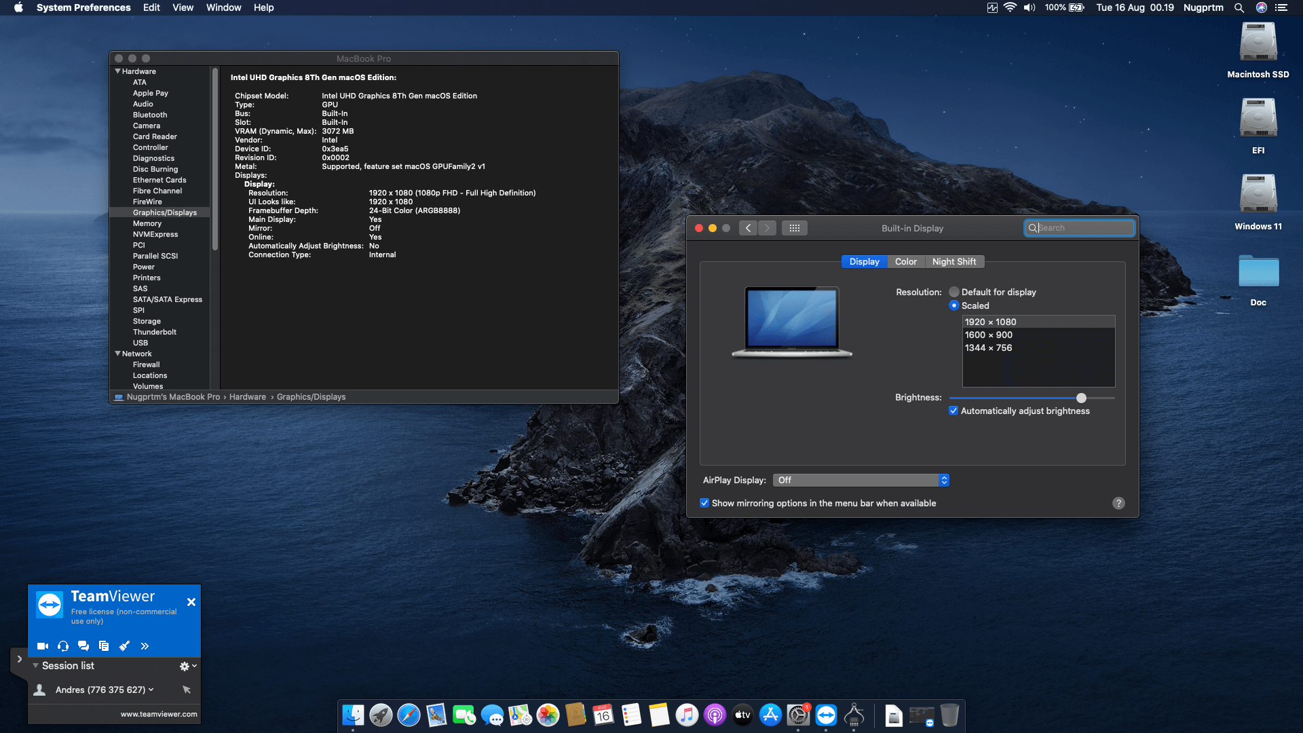Open Notification Center from menu bar
This screenshot has width=1303, height=733.
point(1281,7)
